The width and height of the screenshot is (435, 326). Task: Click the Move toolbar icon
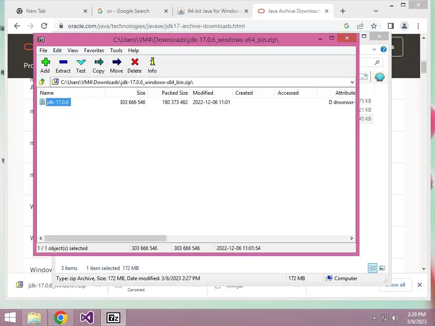(116, 66)
